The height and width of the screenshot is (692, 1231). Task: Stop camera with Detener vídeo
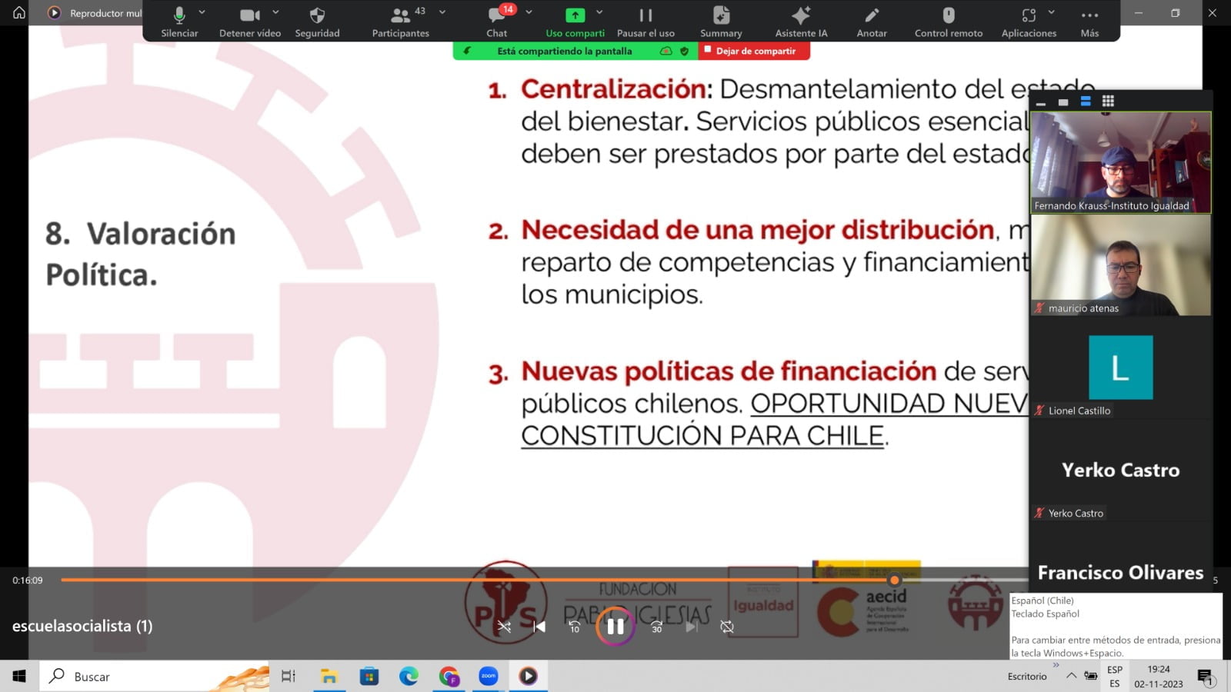[x=249, y=22]
